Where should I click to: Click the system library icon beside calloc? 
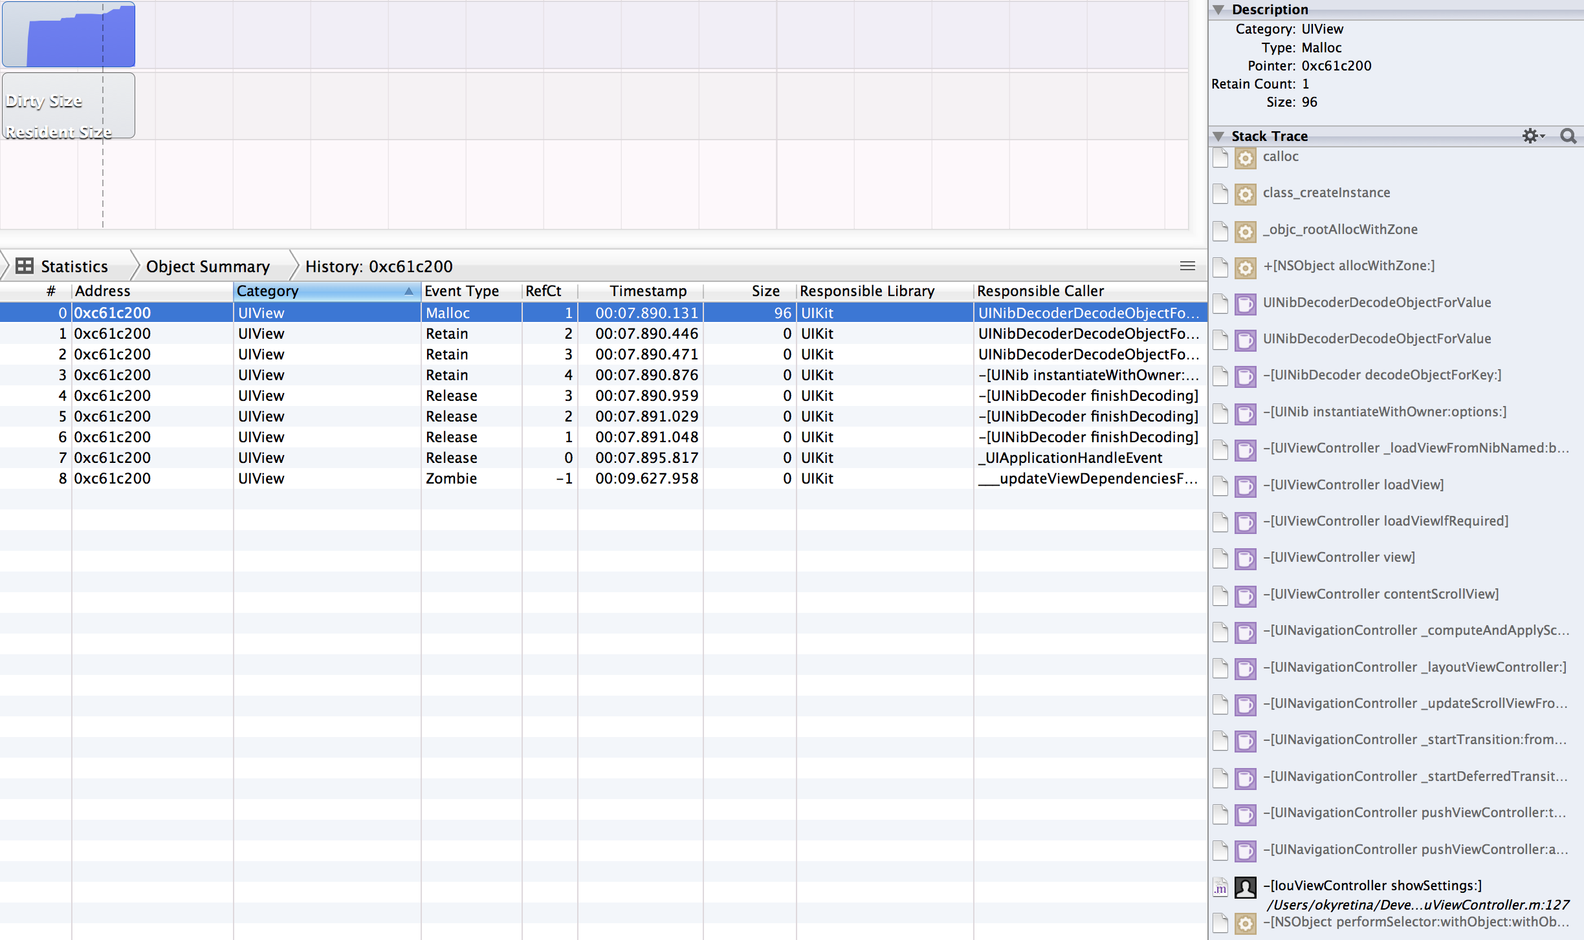pos(1245,157)
